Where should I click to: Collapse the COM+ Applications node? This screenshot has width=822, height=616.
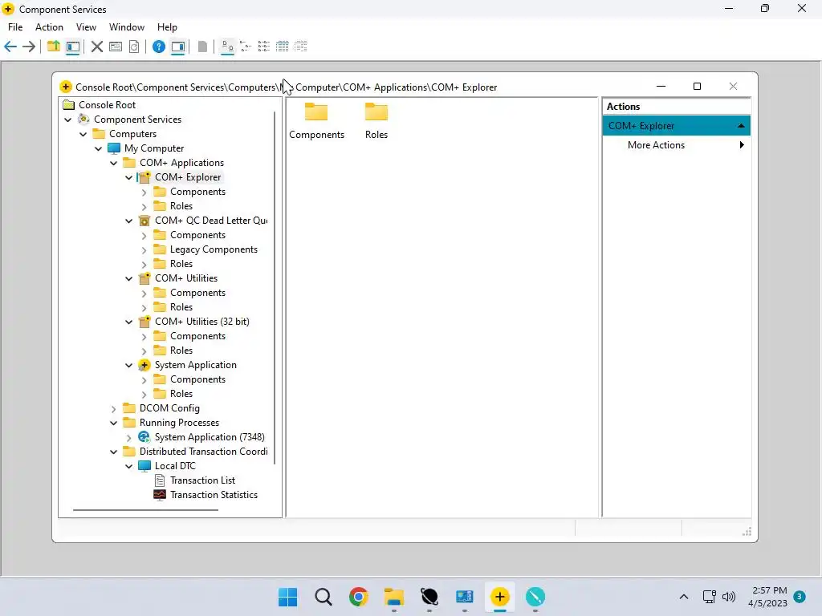coord(114,163)
